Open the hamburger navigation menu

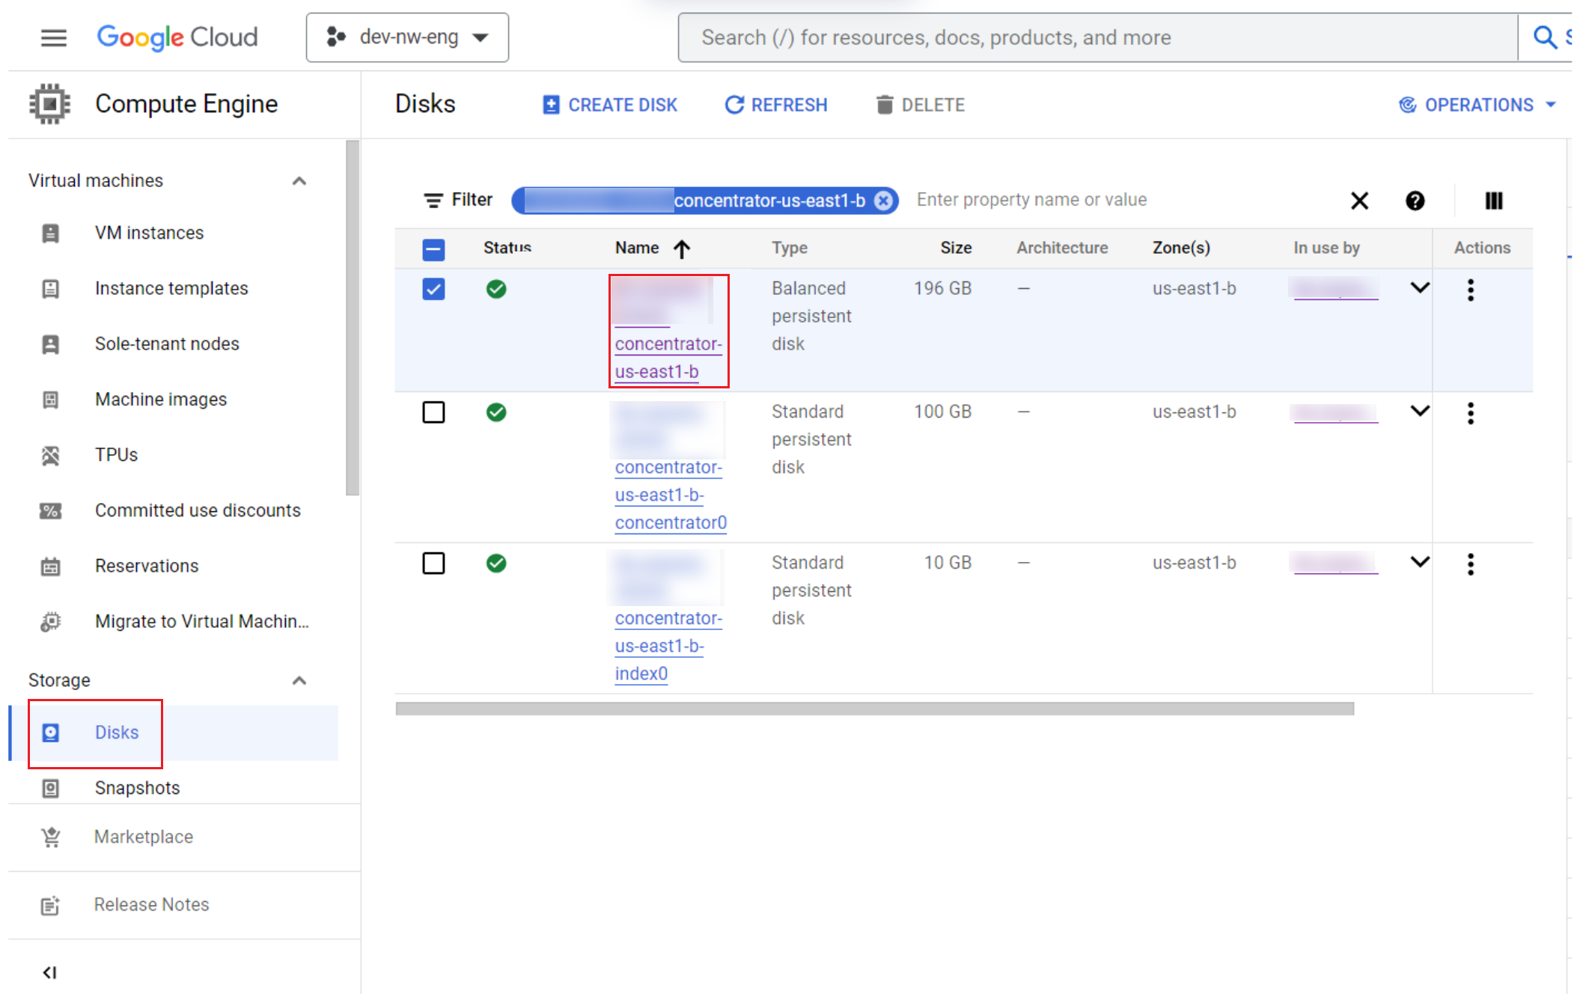pyautogui.click(x=53, y=37)
